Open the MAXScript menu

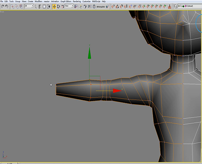pos(96,1)
